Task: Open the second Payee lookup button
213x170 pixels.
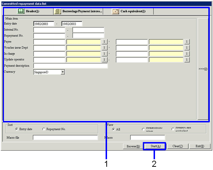Action: [x=187, y=42]
